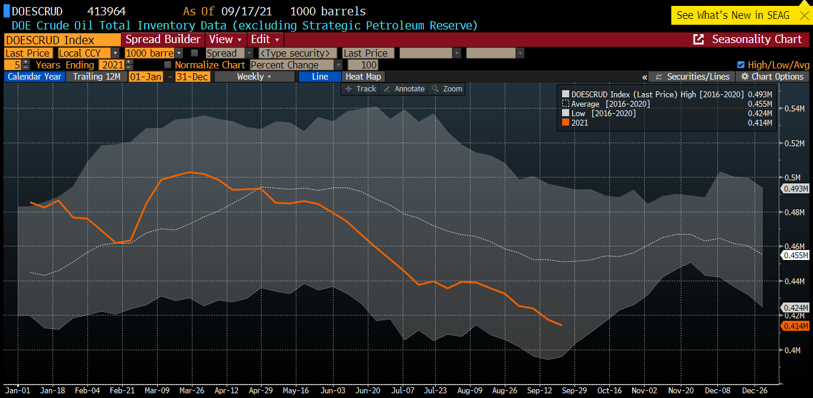Click the Spread Builder button
Viewport: 813px width, 398px height.
(x=163, y=40)
